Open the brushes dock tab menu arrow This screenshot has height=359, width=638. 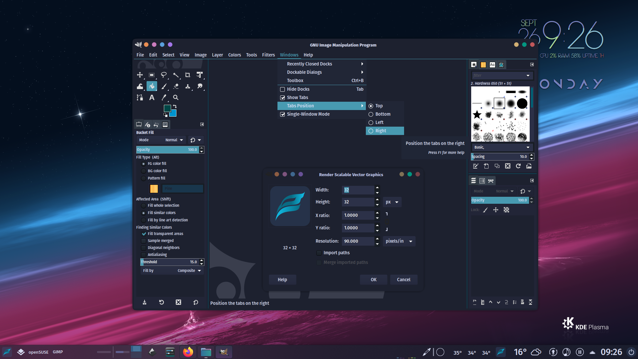(532, 64)
